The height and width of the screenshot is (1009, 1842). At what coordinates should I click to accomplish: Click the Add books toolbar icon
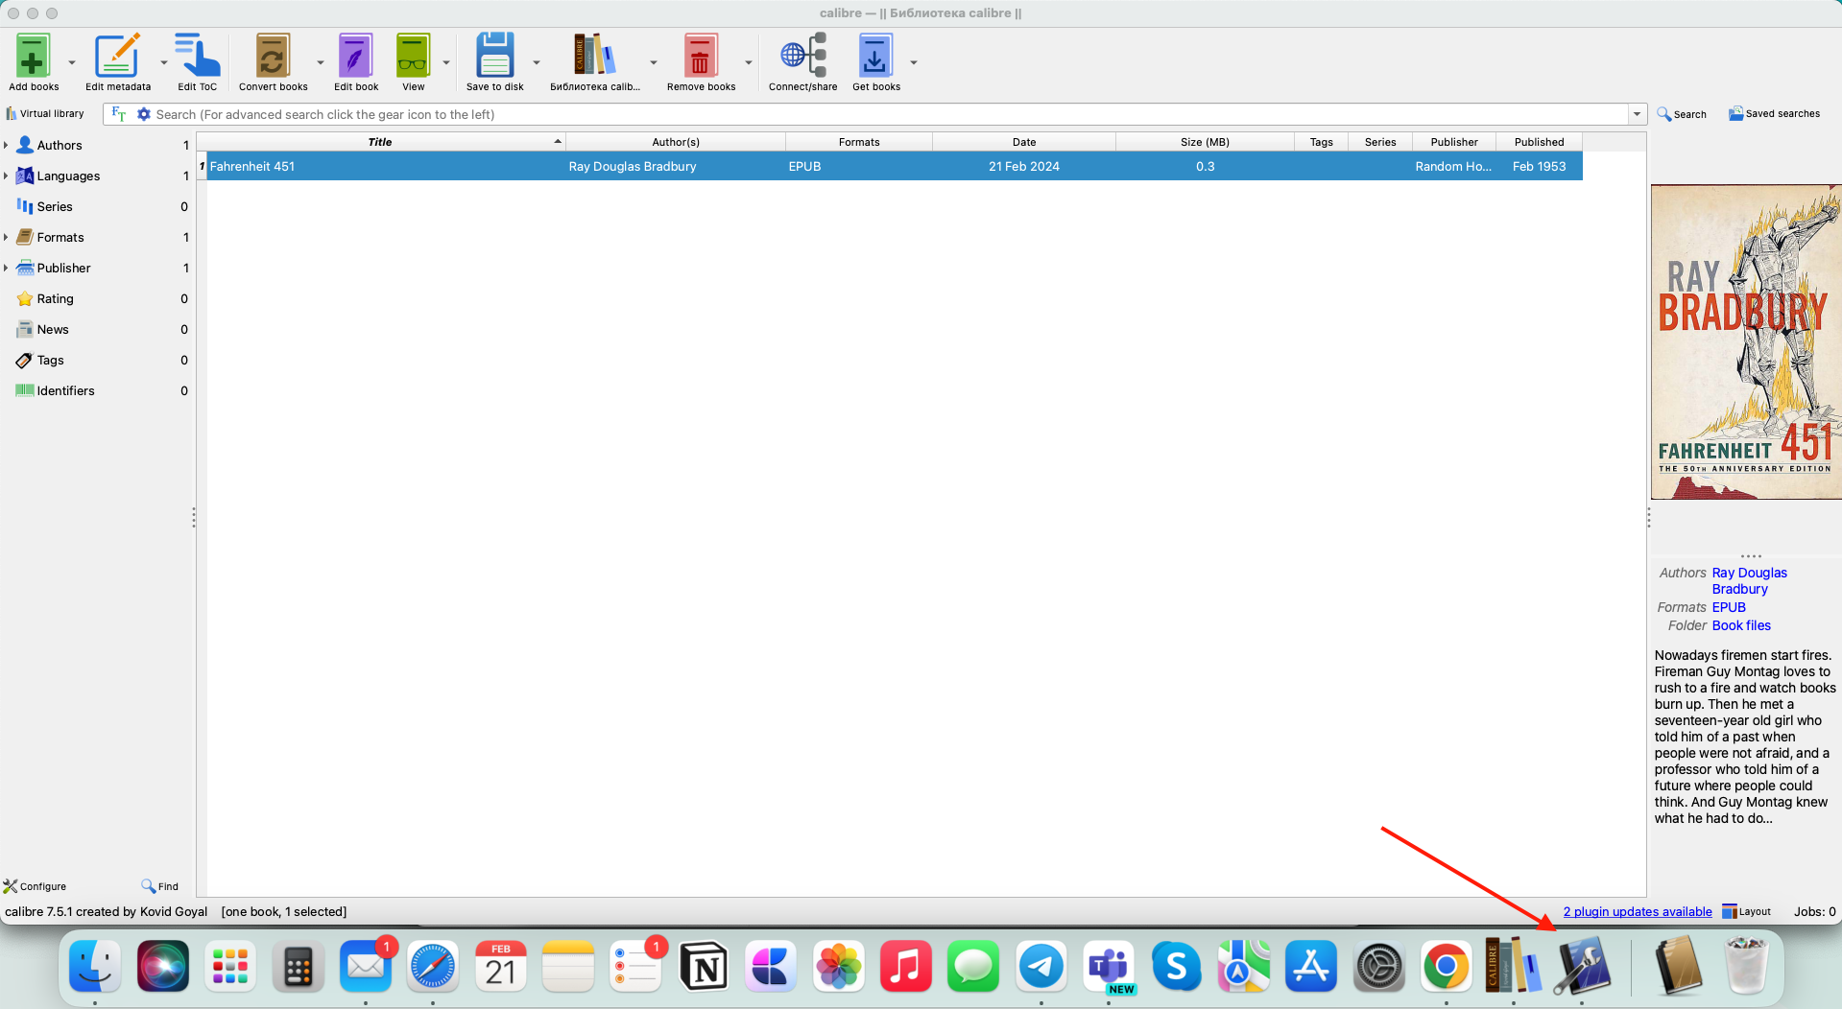tap(34, 62)
